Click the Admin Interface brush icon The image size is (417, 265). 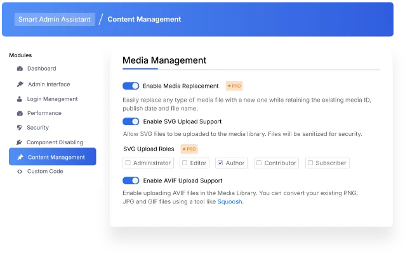coord(20,85)
